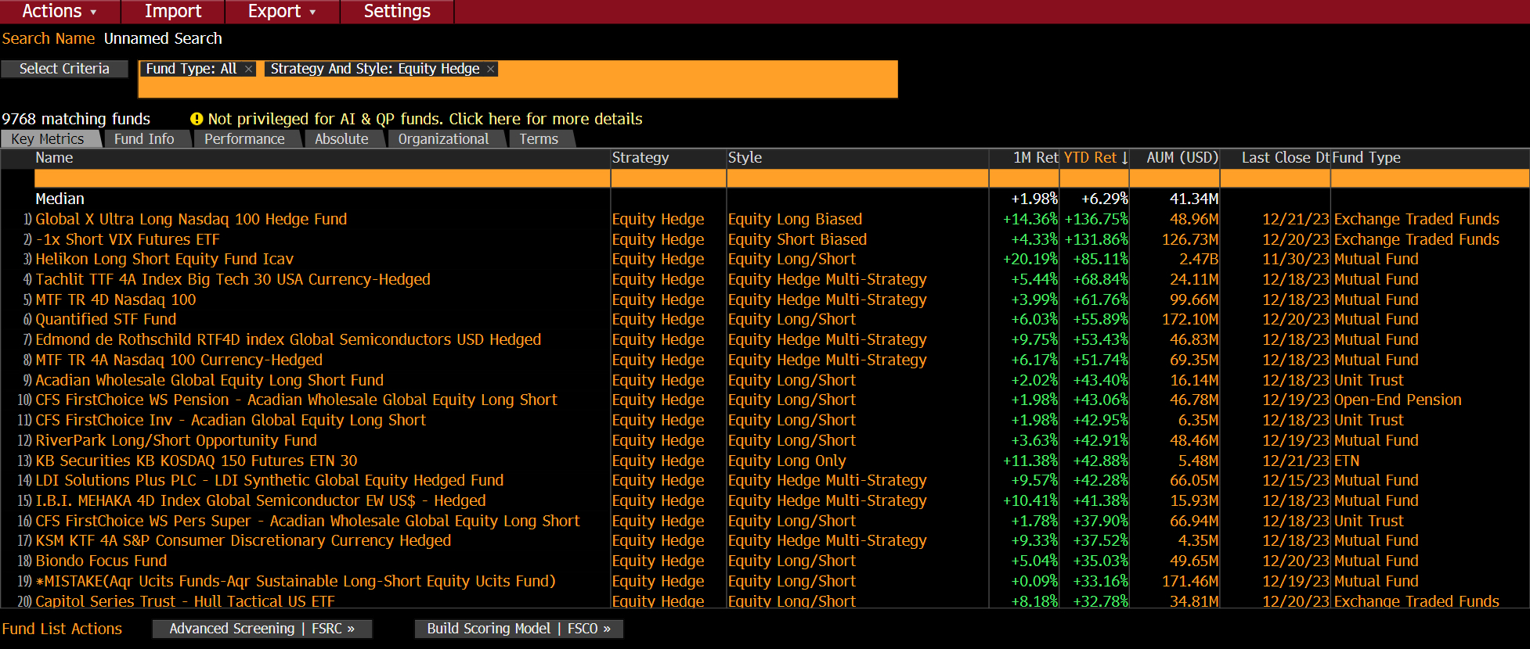Image resolution: width=1530 pixels, height=649 pixels.
Task: Open the Biondo Focus Fund row
Action: point(101,561)
